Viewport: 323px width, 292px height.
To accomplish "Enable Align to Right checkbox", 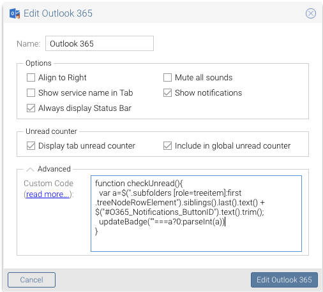I will [x=31, y=78].
